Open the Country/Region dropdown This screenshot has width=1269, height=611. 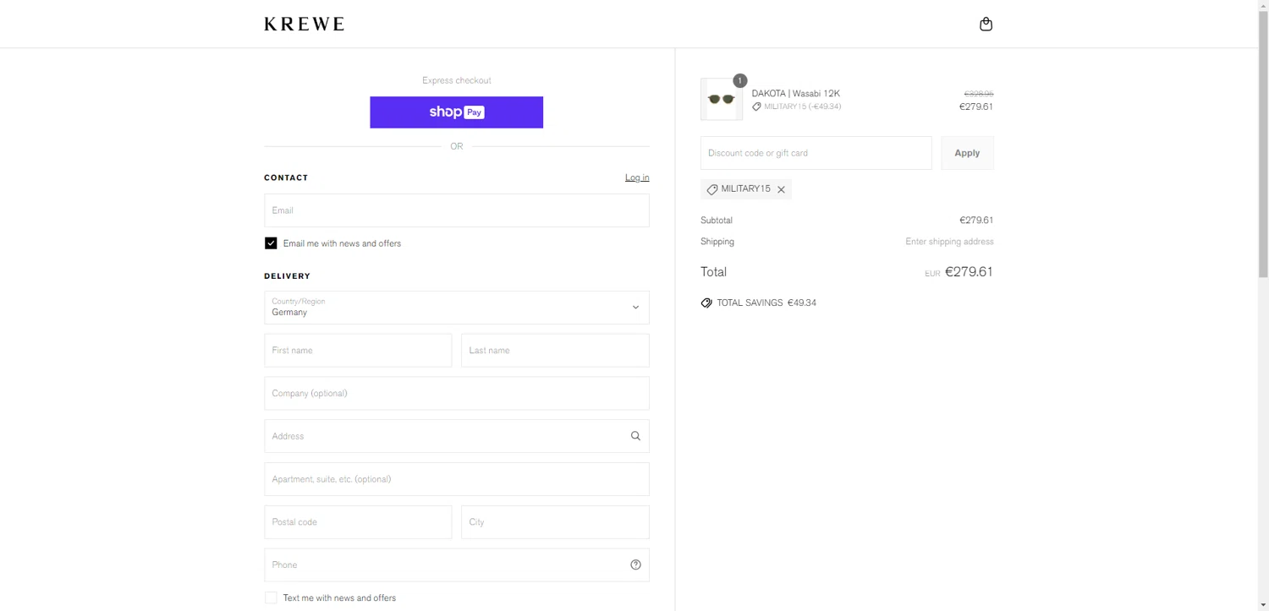pyautogui.click(x=457, y=308)
